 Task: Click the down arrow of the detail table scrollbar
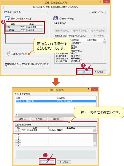click(94, 145)
